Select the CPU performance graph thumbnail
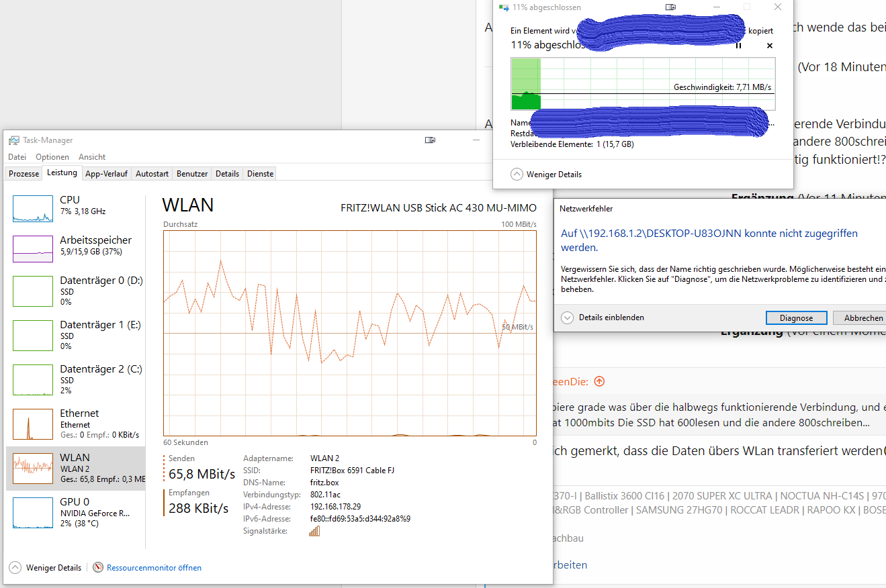This screenshot has height=588, width=886. pyautogui.click(x=33, y=209)
